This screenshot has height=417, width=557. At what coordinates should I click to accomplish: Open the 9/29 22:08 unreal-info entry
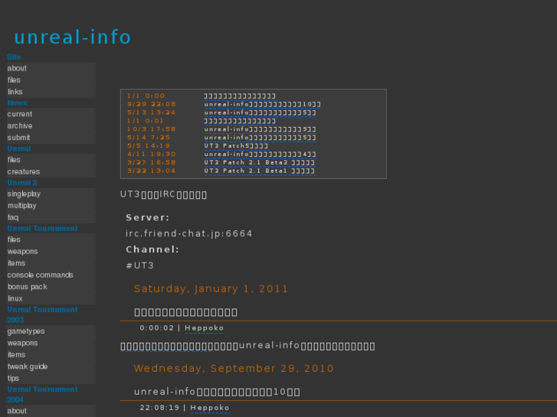[263, 104]
